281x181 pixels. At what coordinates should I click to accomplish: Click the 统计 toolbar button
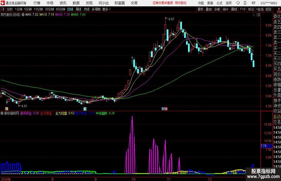point(225,9)
